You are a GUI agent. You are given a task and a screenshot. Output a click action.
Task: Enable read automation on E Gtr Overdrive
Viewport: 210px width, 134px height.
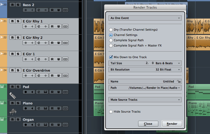click(x=52, y=76)
